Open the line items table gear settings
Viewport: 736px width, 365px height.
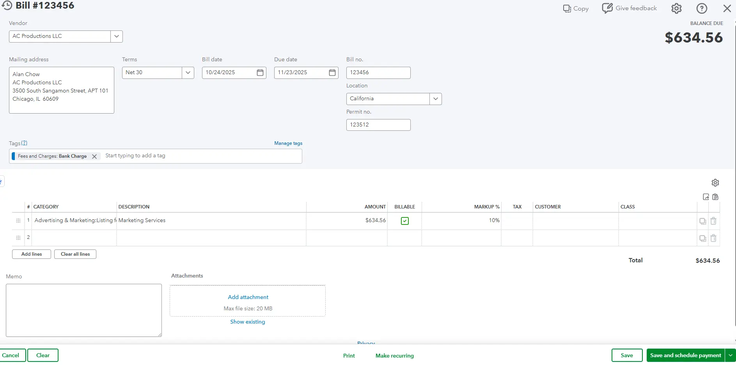[715, 182]
